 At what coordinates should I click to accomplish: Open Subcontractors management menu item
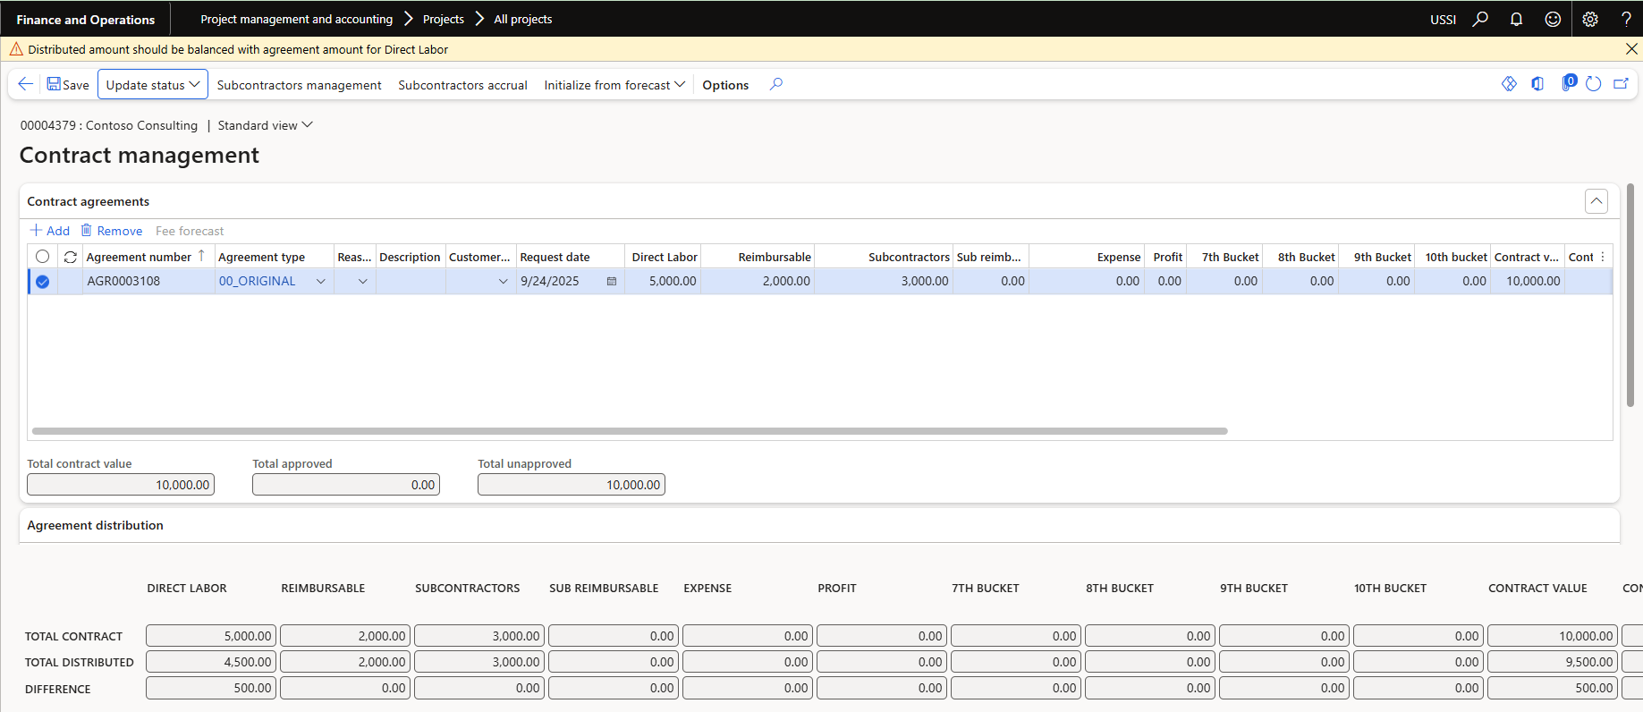pos(299,85)
